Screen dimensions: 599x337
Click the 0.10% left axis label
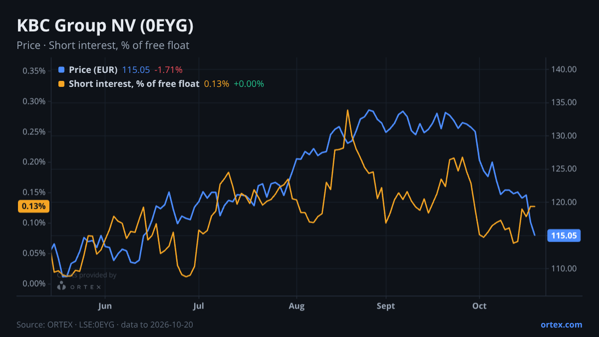[34, 223]
